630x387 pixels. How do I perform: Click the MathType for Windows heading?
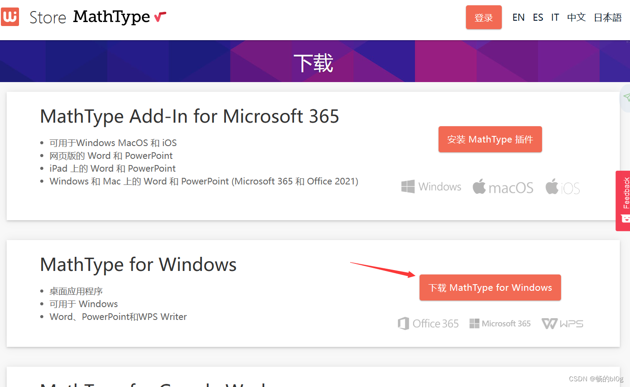pyautogui.click(x=138, y=265)
